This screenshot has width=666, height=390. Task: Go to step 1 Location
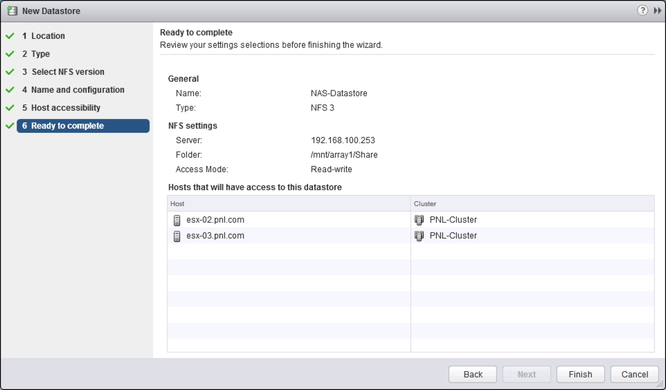click(44, 36)
